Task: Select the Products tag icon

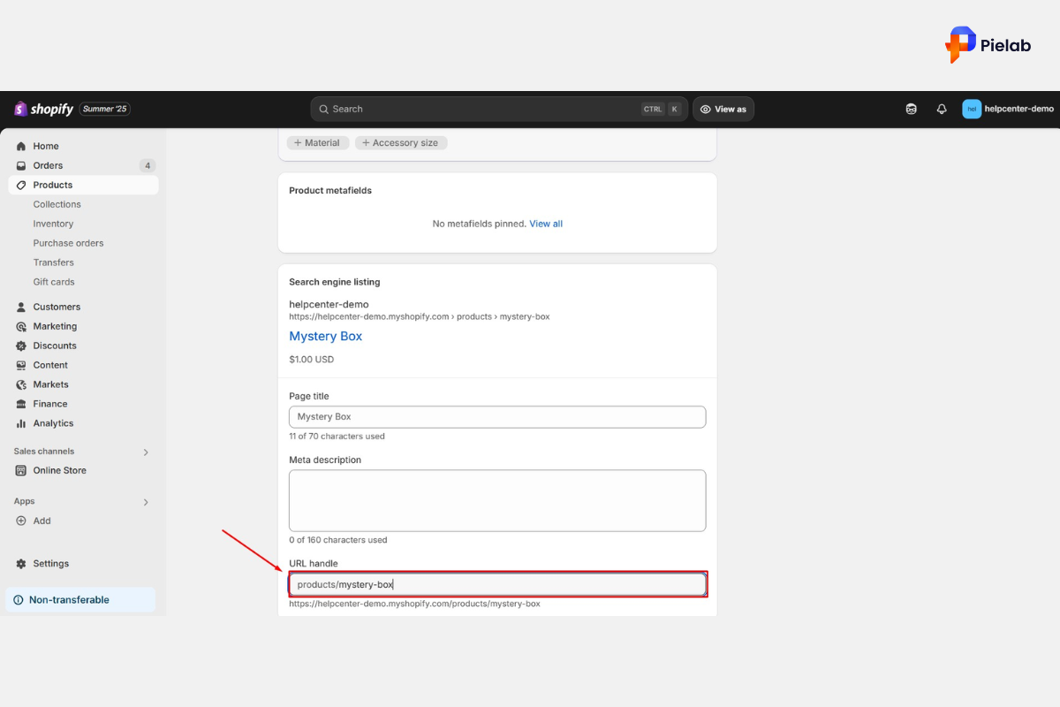Action: point(21,185)
